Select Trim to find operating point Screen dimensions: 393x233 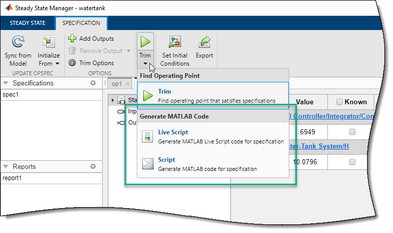(x=165, y=92)
